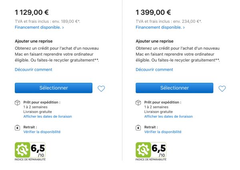
Task: Click the left Apple Store pickup bag icon
Action: pyautogui.click(x=17, y=128)
